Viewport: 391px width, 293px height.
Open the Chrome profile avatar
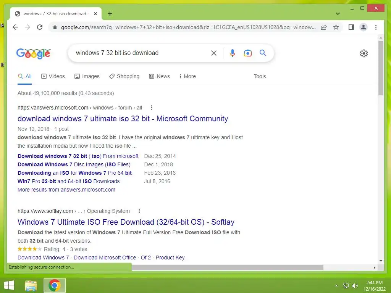pyautogui.click(x=364, y=27)
